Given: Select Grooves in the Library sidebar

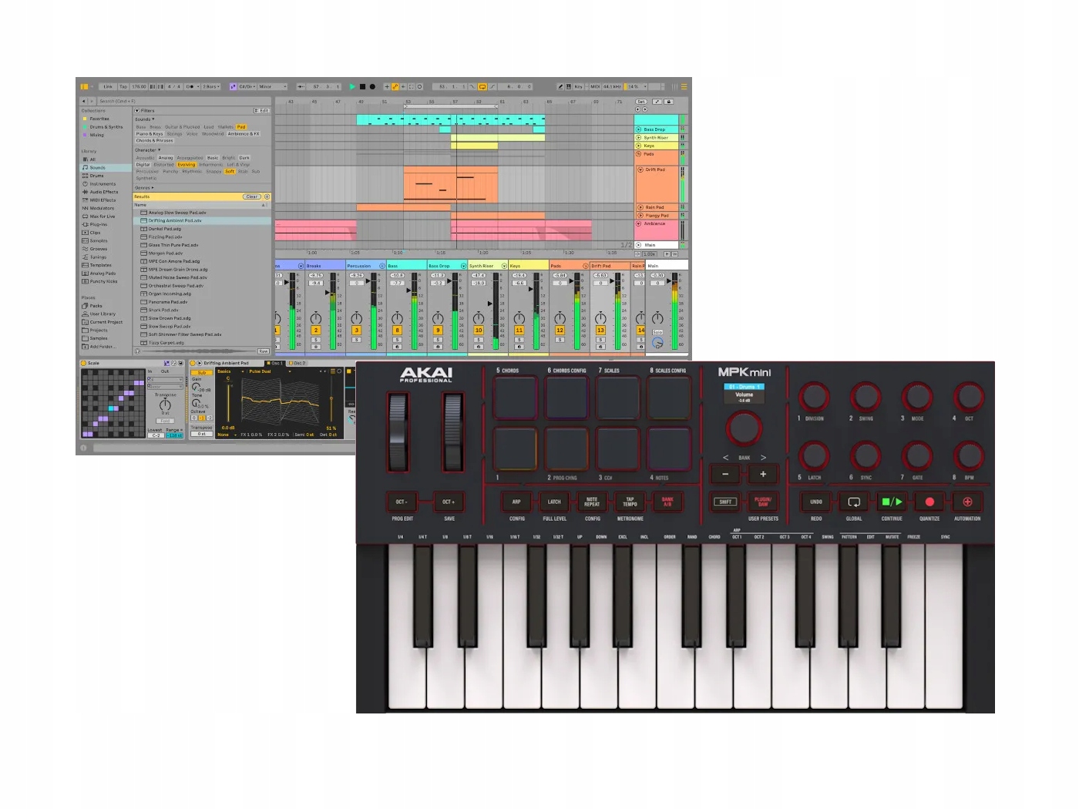Looking at the screenshot, I should (98, 249).
